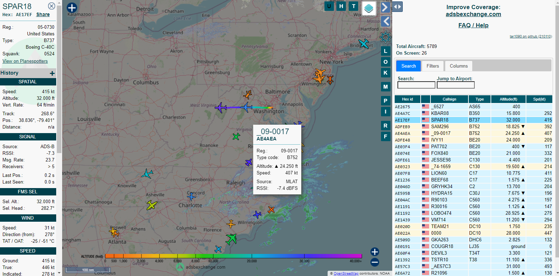Select the FOX840 aircraft row
Screen dimensions: 559x276
(473, 153)
